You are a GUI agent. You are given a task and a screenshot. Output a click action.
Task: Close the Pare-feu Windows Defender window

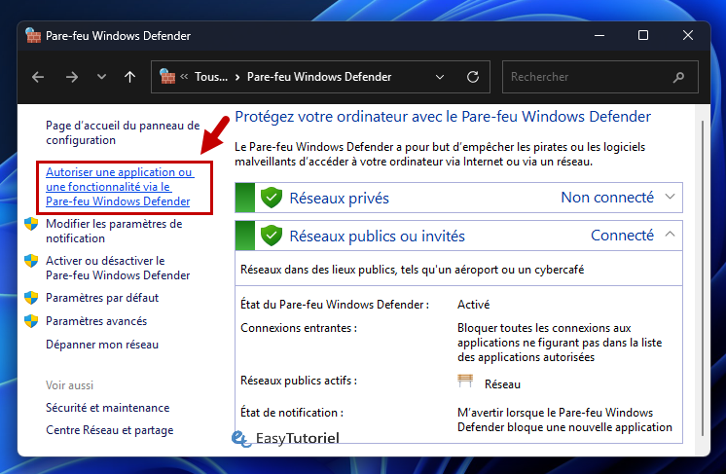[x=688, y=35]
